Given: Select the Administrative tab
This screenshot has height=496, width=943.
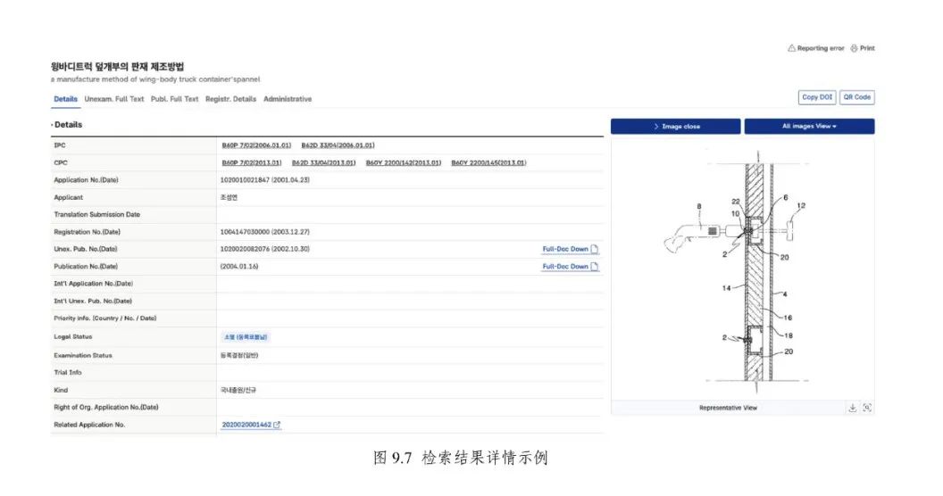Looking at the screenshot, I should [288, 99].
